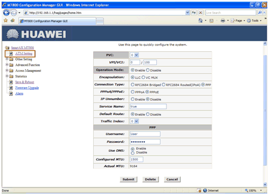Open a new blank browser tab

[100, 21]
